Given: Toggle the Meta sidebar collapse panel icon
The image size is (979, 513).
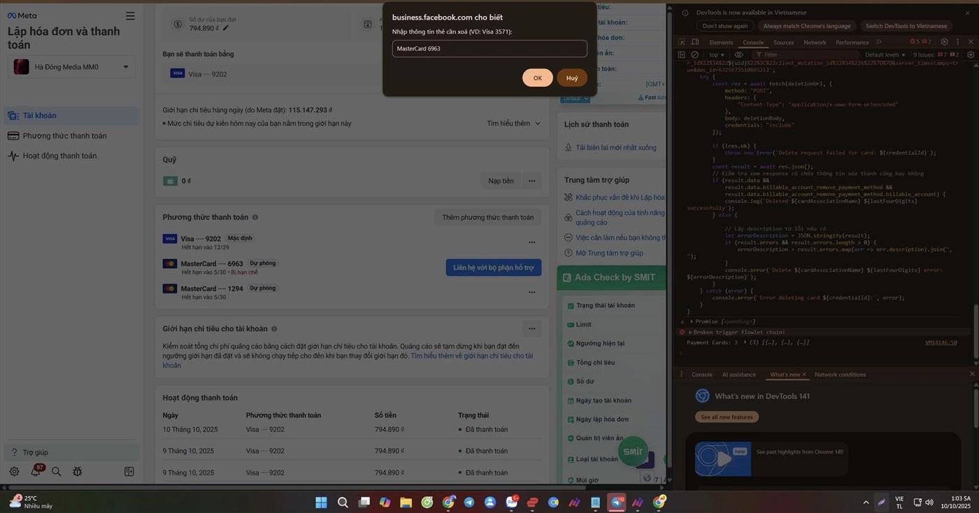Looking at the screenshot, I should (x=129, y=472).
